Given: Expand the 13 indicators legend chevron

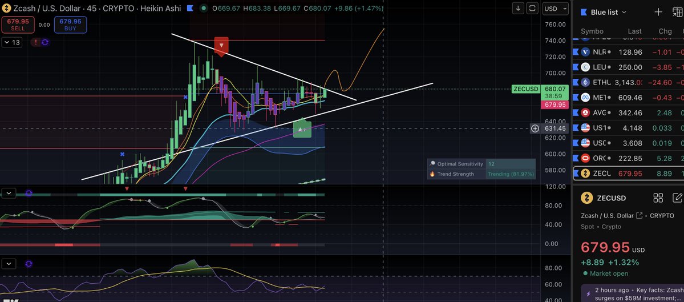Looking at the screenshot, I should coord(12,42).
